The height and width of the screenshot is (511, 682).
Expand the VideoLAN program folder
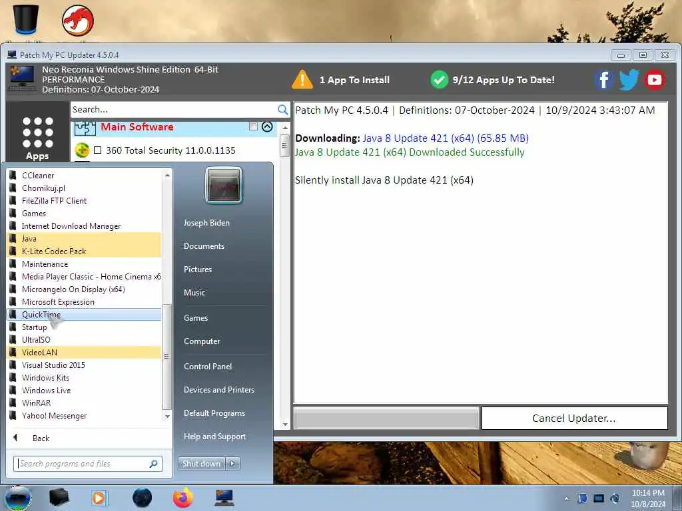pos(85,353)
